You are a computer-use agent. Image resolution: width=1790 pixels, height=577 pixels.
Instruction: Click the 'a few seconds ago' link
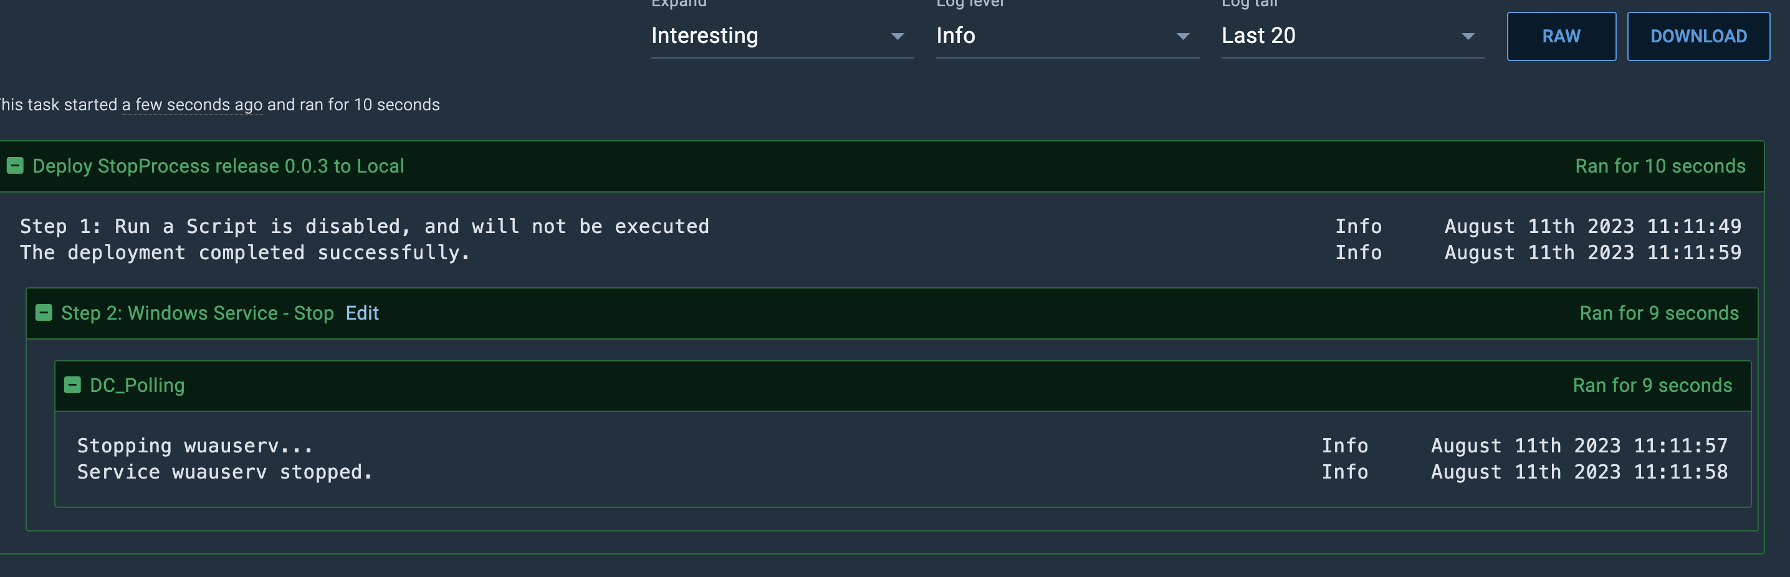(x=192, y=105)
